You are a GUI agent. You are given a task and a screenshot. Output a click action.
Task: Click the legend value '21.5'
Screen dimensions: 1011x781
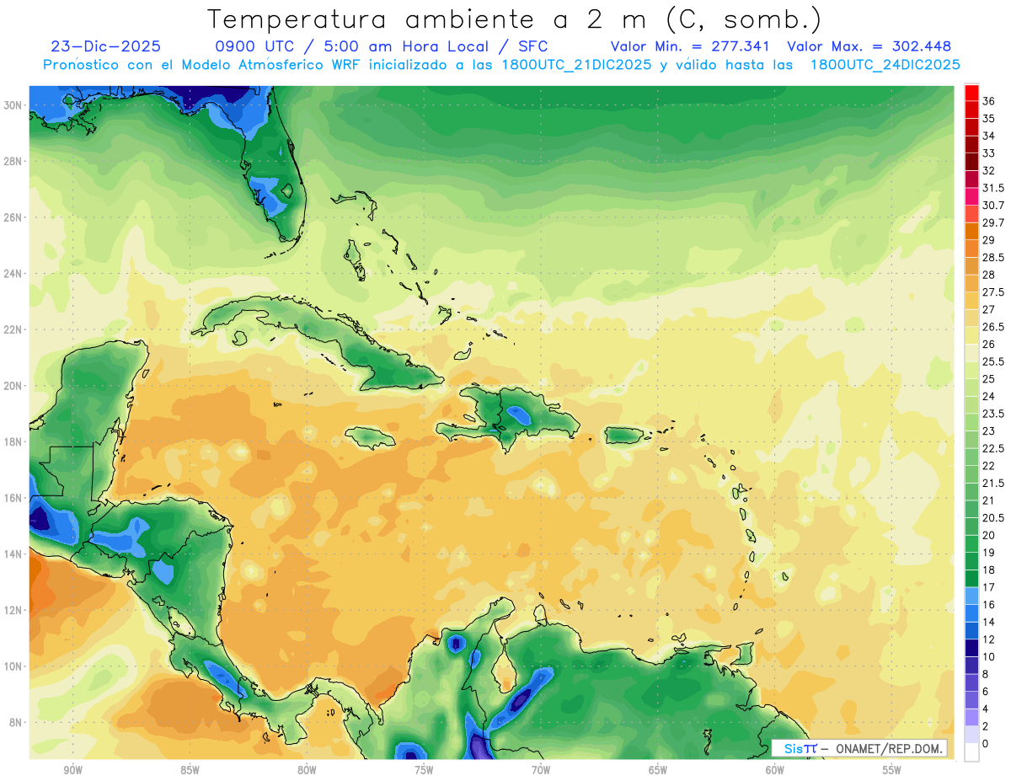(993, 483)
